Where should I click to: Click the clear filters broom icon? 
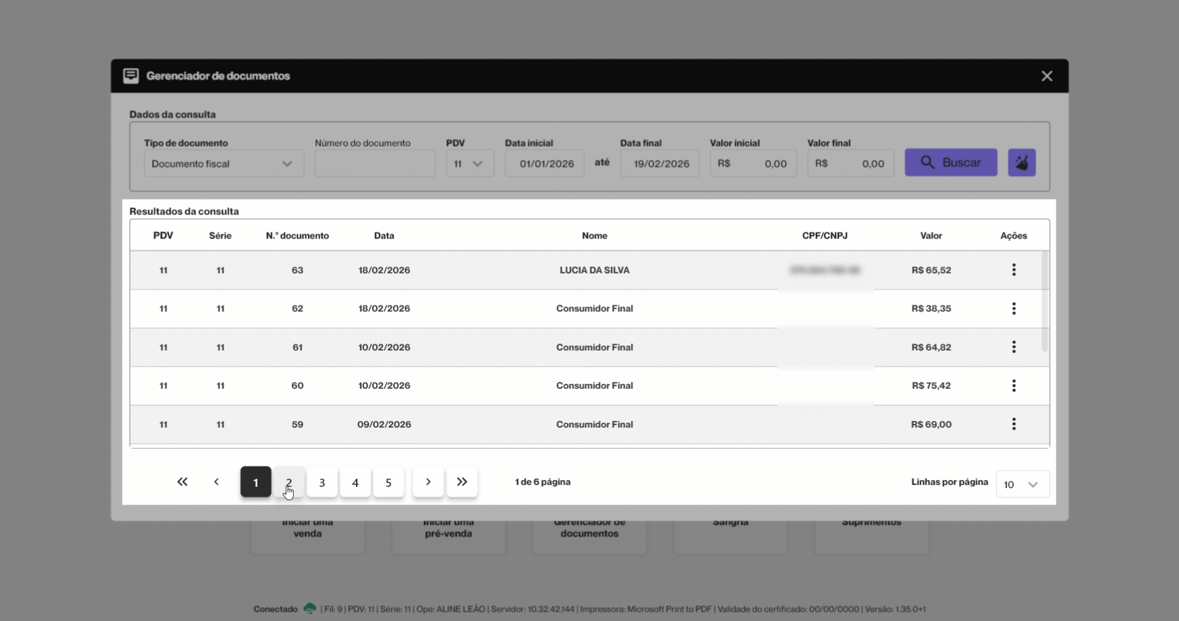tap(1021, 163)
